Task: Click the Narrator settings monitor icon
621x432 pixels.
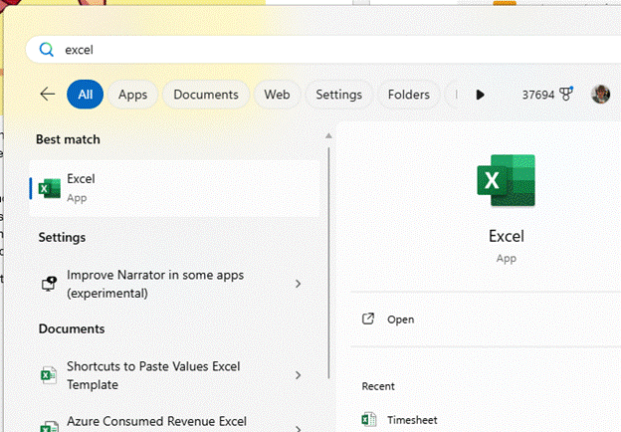Action: point(49,284)
